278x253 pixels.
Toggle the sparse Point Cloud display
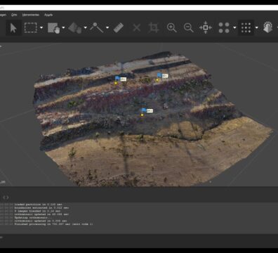[x=224, y=27]
